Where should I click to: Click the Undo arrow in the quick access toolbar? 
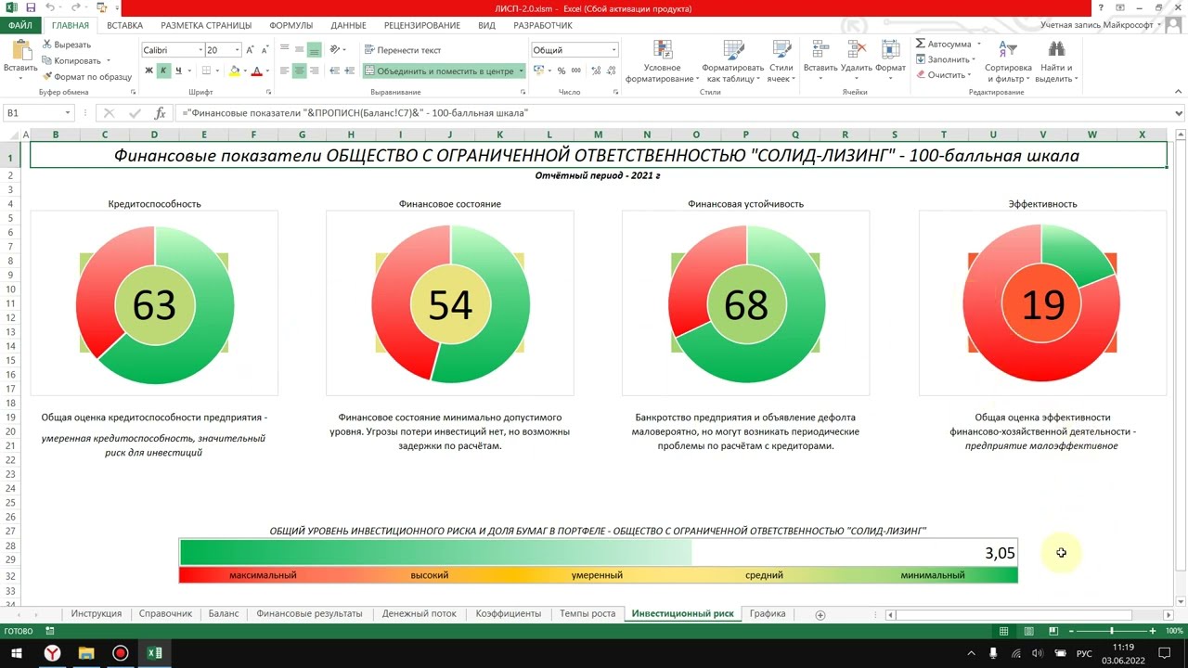tap(49, 7)
